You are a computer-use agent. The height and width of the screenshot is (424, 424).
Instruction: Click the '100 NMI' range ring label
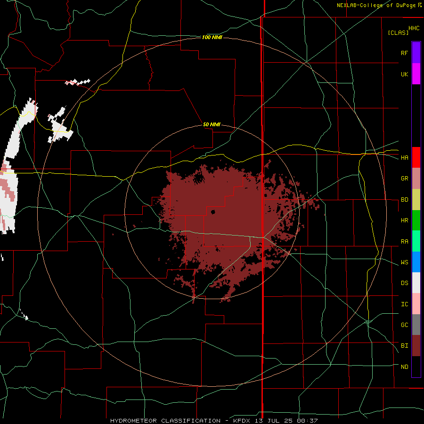pyautogui.click(x=212, y=37)
